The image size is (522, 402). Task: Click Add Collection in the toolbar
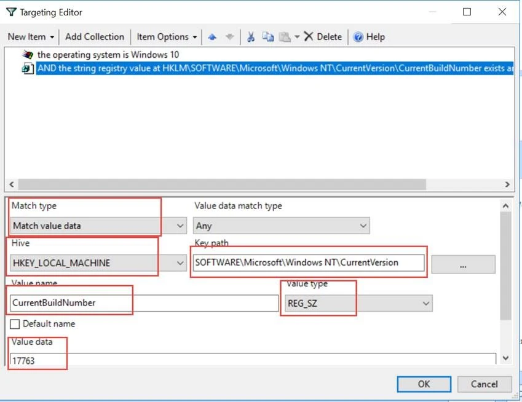click(x=95, y=37)
